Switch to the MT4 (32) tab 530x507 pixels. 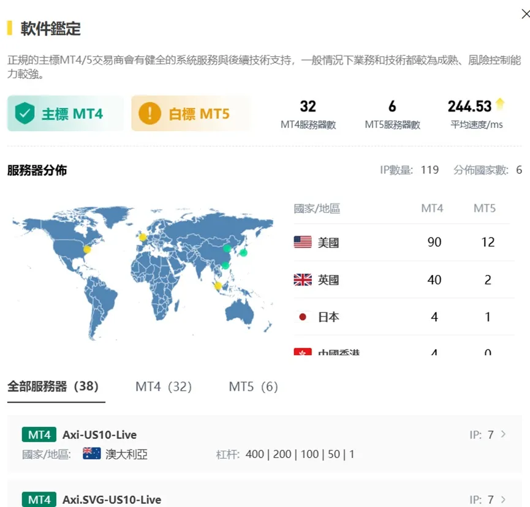click(x=164, y=386)
